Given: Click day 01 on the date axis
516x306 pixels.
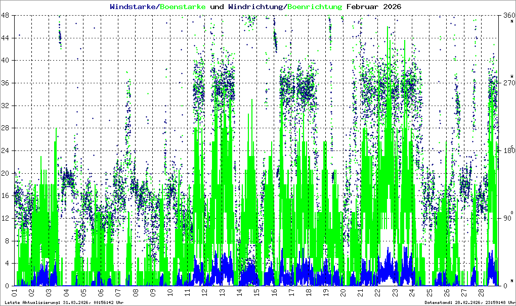Looking at the screenshot, I should click(x=15, y=292).
